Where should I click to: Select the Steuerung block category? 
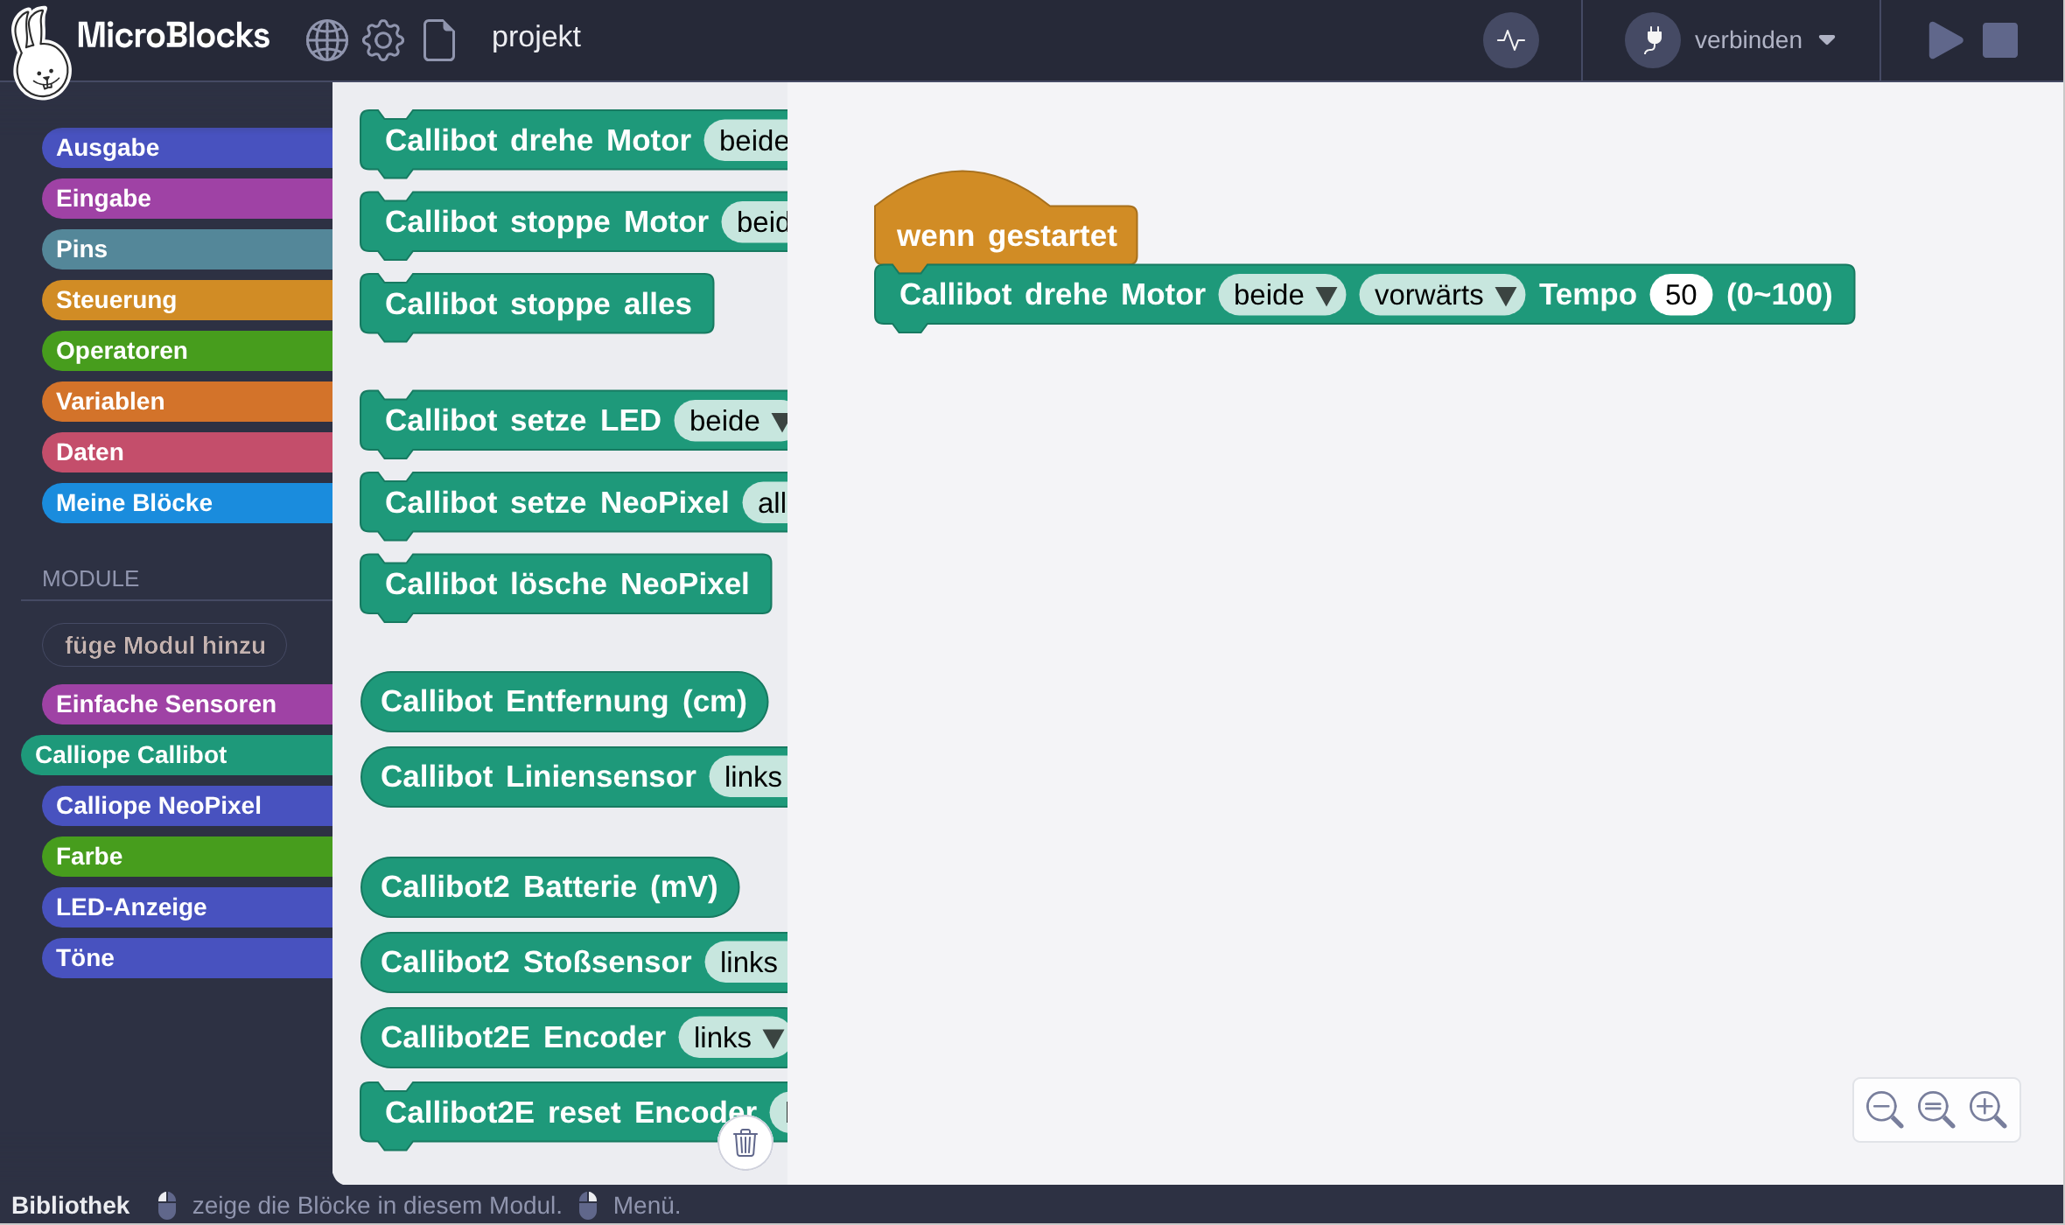click(187, 299)
